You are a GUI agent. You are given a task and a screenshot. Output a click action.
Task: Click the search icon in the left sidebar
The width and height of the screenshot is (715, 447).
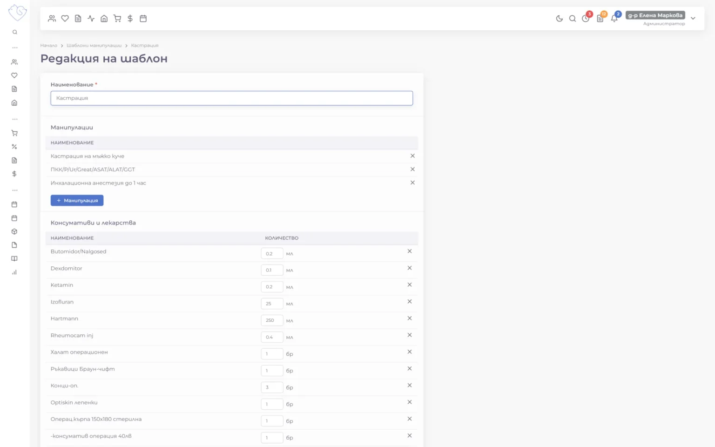pos(15,32)
